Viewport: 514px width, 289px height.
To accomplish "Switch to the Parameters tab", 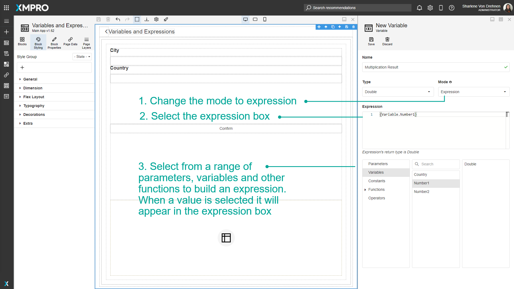I will (x=377, y=164).
